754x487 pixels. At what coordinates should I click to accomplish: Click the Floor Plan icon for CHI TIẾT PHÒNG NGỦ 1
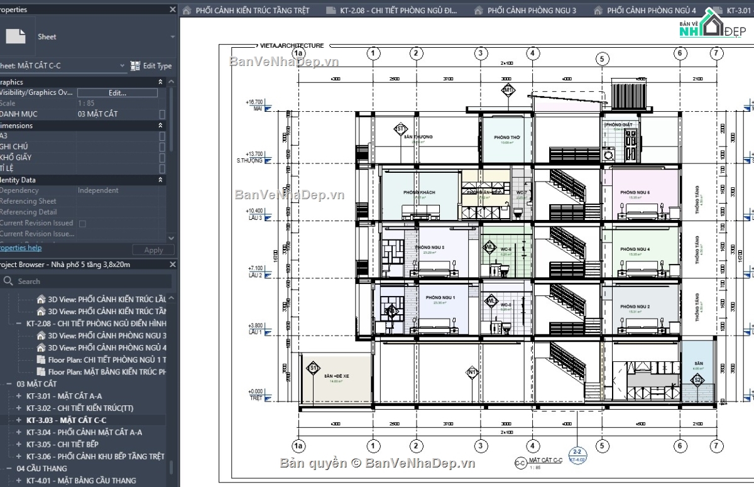pos(41,359)
